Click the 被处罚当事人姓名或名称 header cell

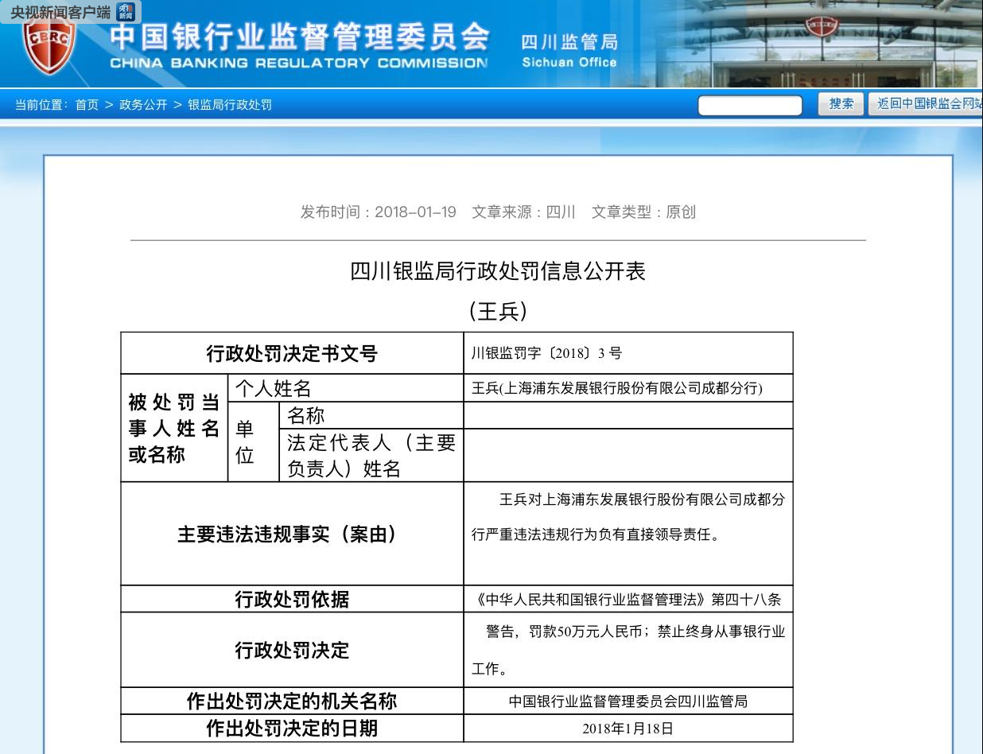click(x=174, y=428)
